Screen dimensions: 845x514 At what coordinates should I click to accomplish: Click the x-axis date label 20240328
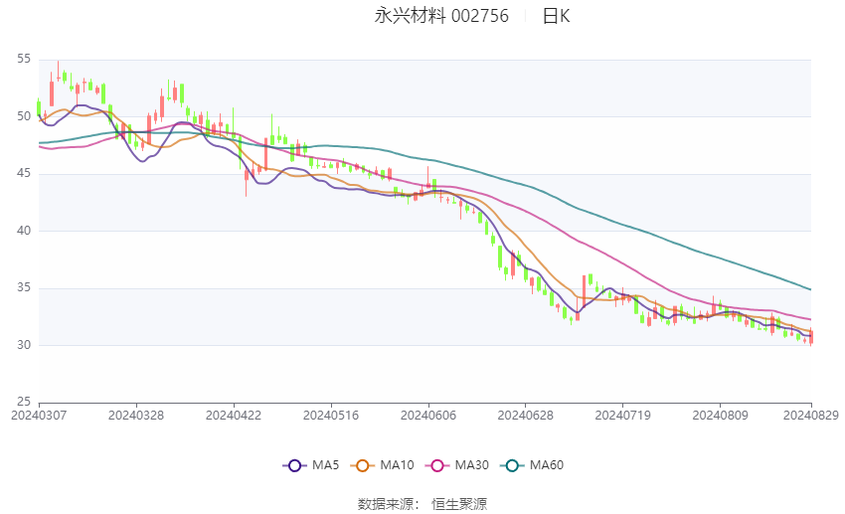point(136,416)
